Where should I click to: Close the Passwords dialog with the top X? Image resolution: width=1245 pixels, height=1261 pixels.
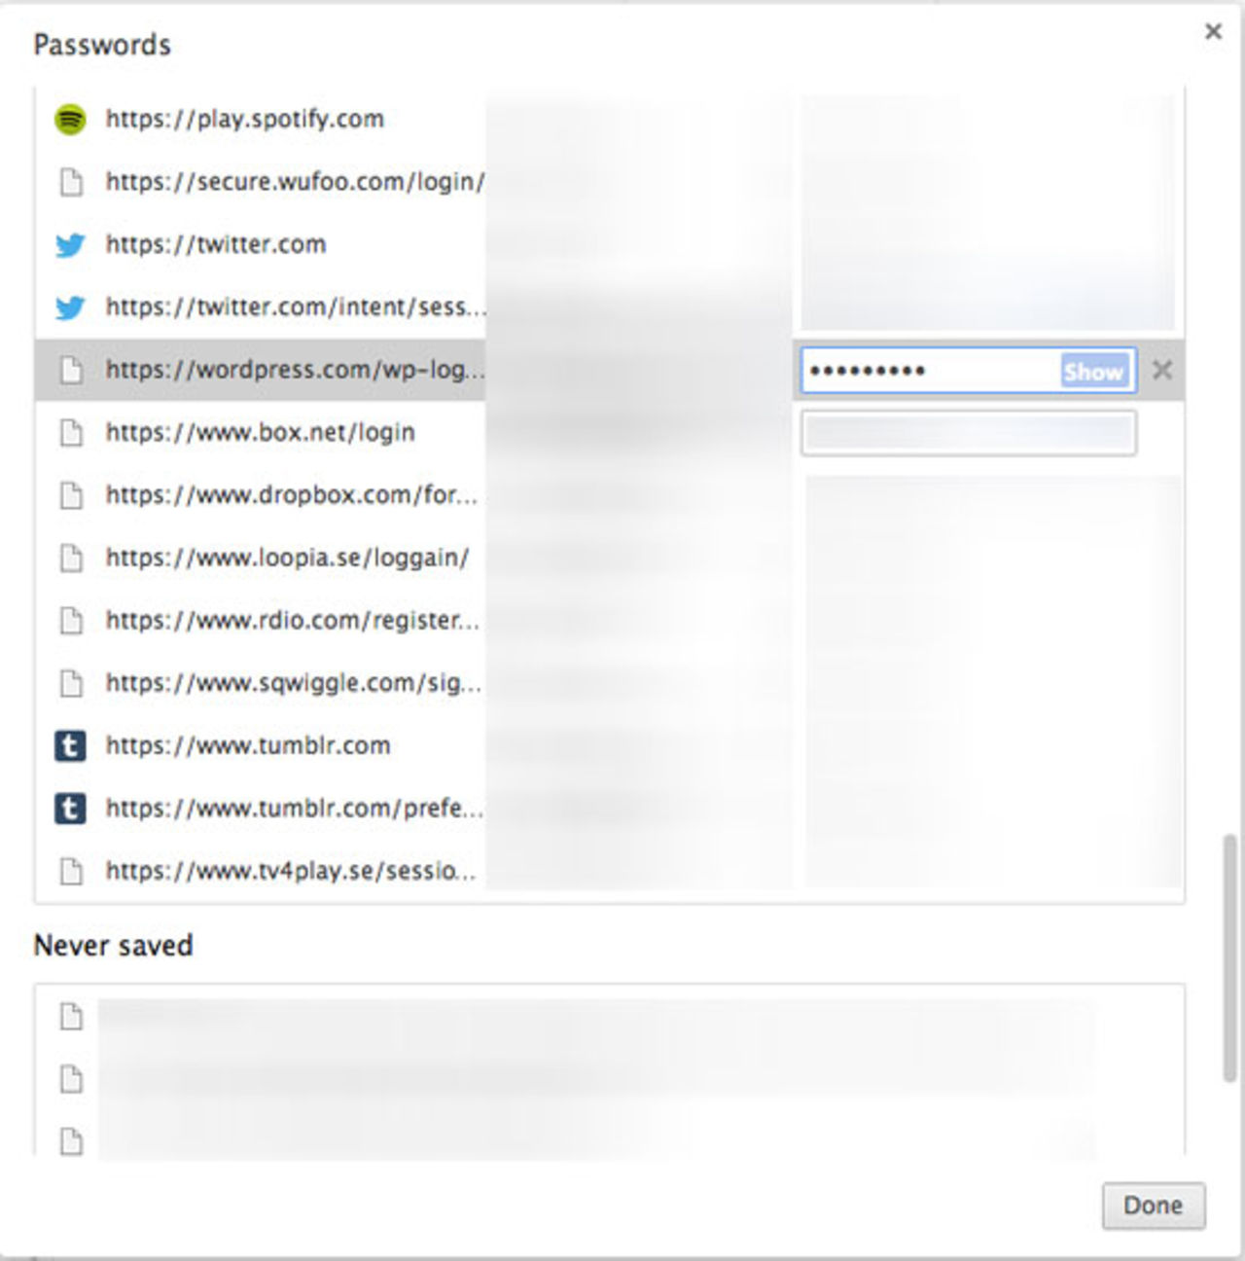1213,31
